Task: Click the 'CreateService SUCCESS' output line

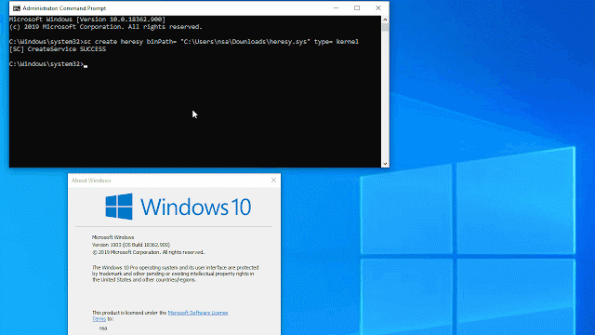Action: click(x=58, y=49)
